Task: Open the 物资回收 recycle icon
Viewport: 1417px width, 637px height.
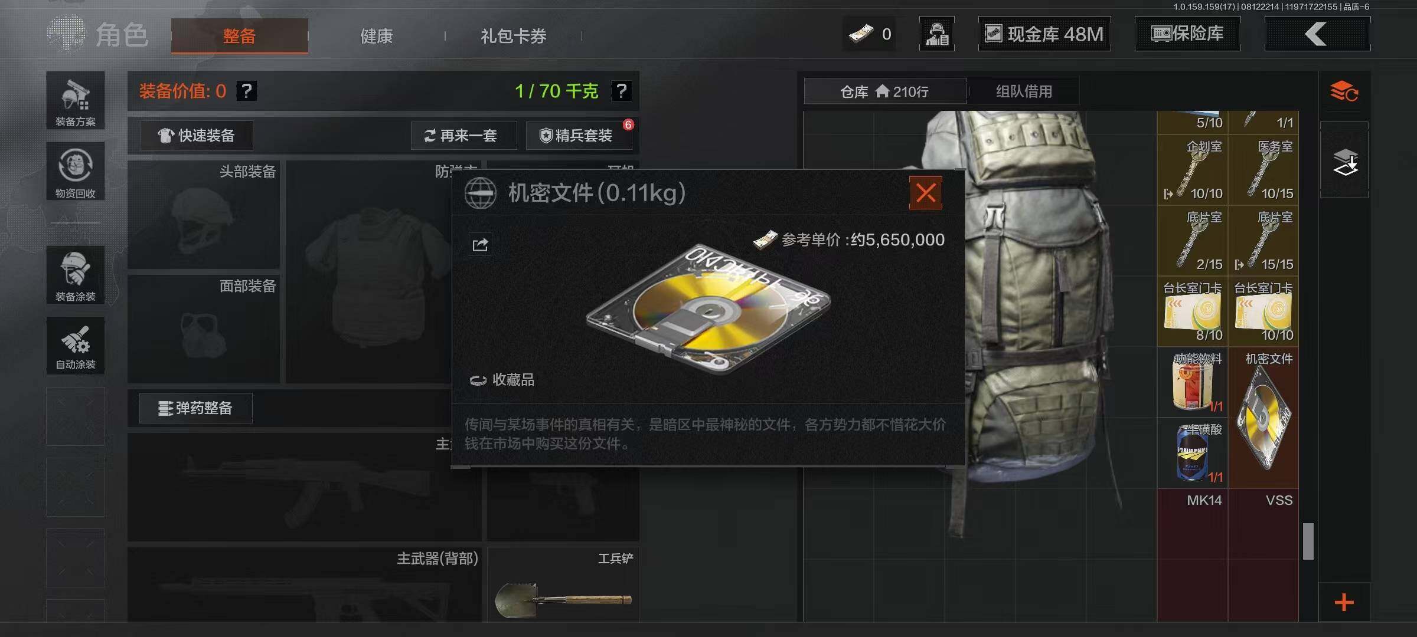Action: coord(76,171)
